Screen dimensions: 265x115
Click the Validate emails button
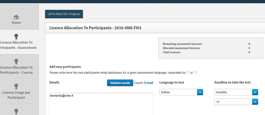tap(120, 83)
